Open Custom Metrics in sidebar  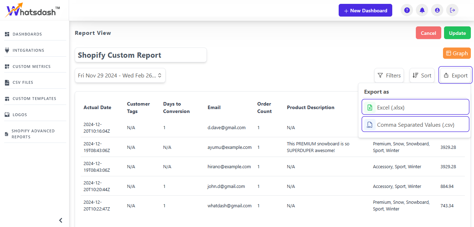[32, 67]
